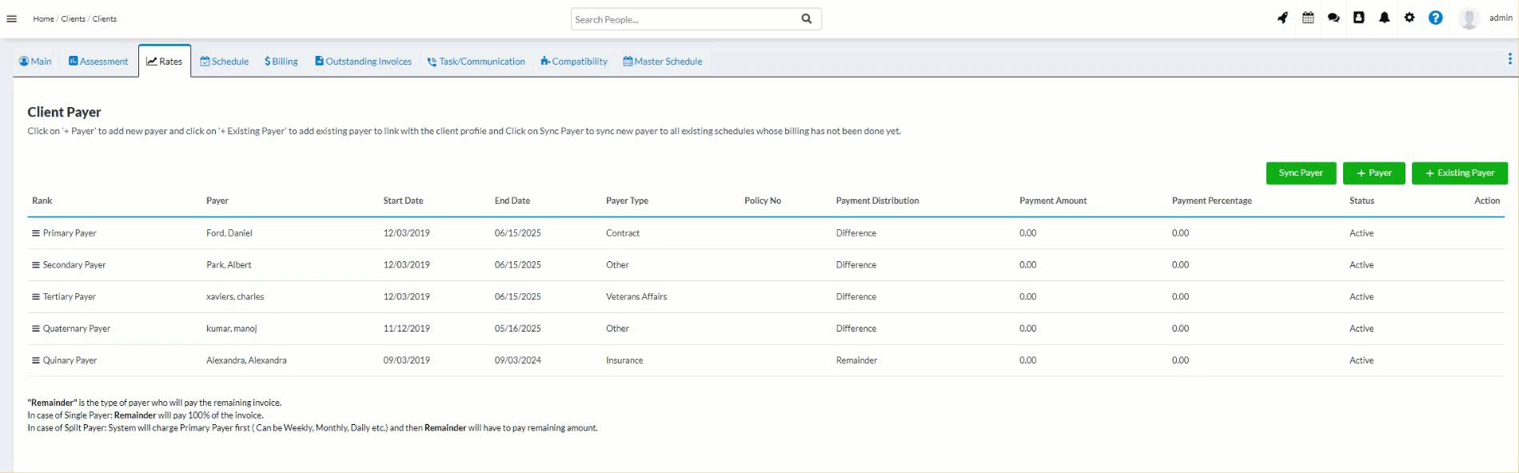The height and width of the screenshot is (473, 1519).
Task: Click the + Existing Payer button
Action: coord(1459,173)
